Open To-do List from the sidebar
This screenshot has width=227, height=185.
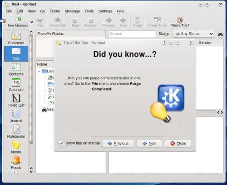click(x=16, y=100)
